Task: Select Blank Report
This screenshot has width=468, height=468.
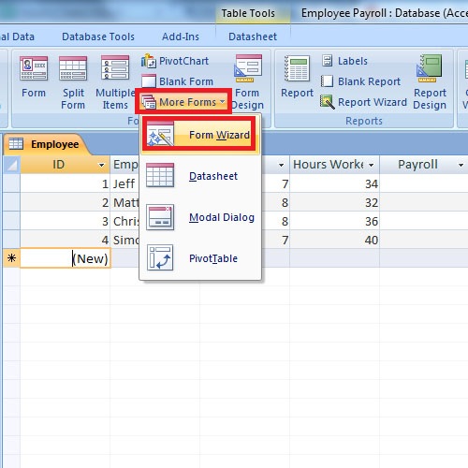Action: 360,81
